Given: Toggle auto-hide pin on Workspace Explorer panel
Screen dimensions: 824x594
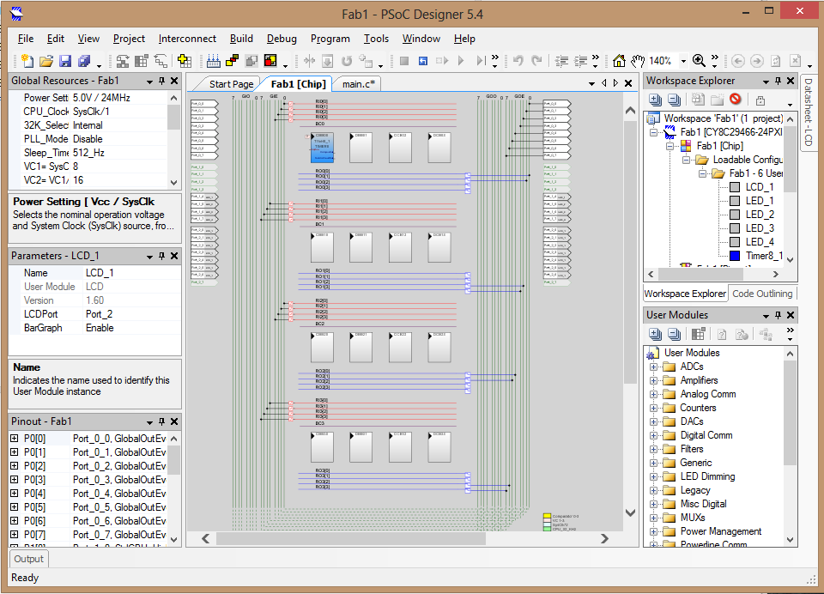Looking at the screenshot, I should point(779,81).
